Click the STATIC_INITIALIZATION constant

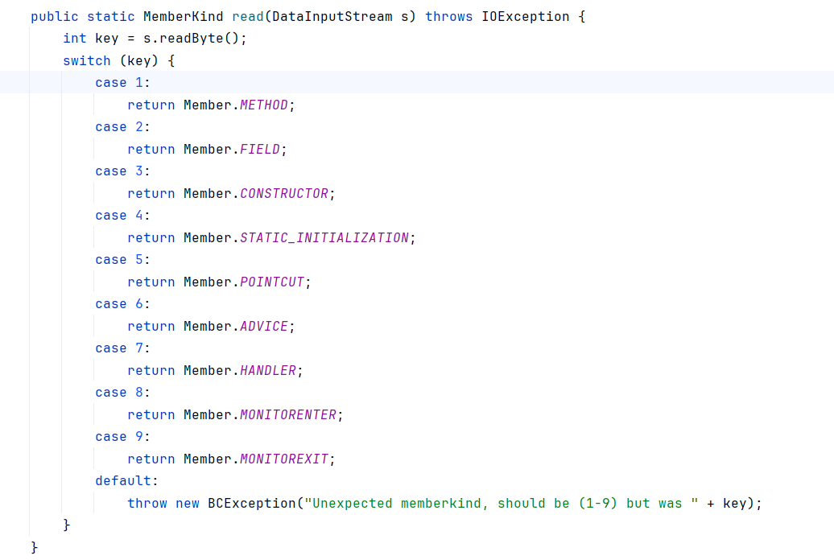pyautogui.click(x=324, y=238)
